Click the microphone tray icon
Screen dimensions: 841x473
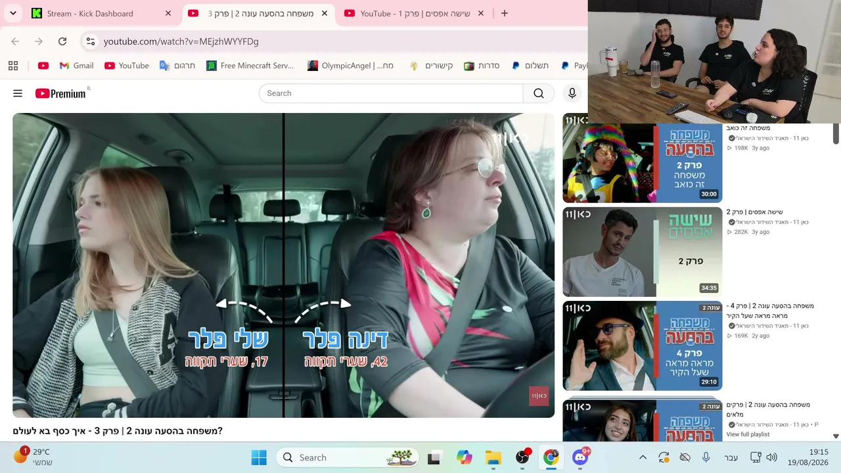706,458
